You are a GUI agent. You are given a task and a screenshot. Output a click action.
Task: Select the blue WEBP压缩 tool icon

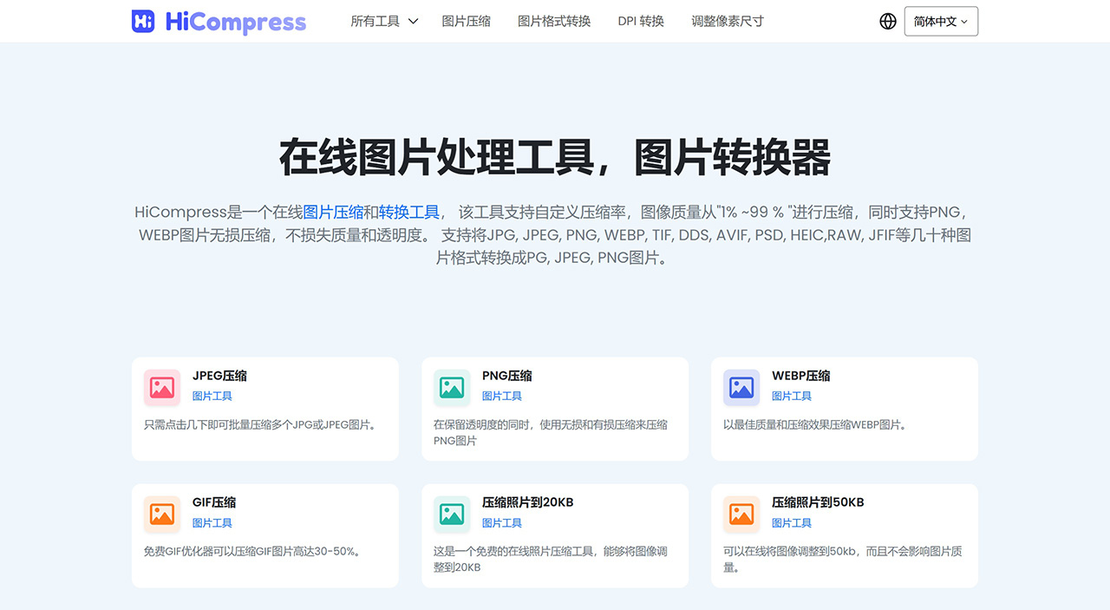pos(741,388)
